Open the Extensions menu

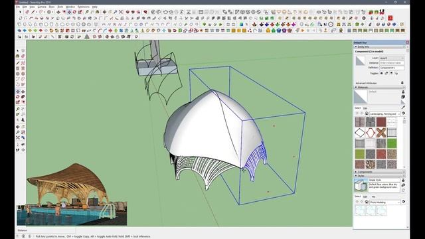point(84,7)
